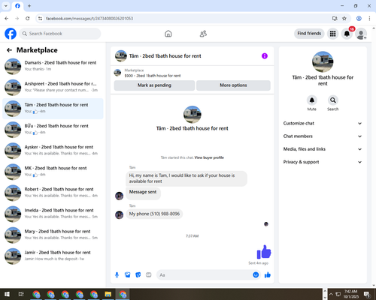
Task: Open Robert conversation
Action: [x=53, y=193]
